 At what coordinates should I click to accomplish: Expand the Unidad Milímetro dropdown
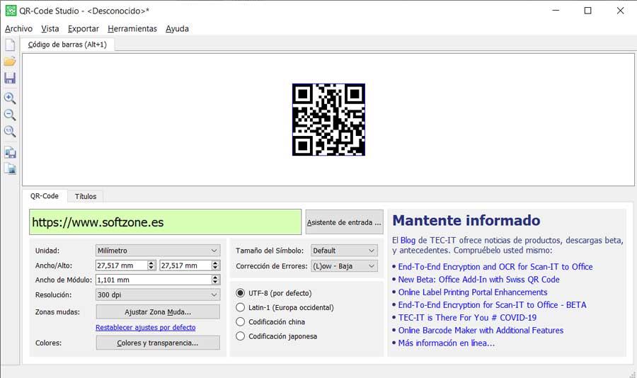click(x=158, y=251)
